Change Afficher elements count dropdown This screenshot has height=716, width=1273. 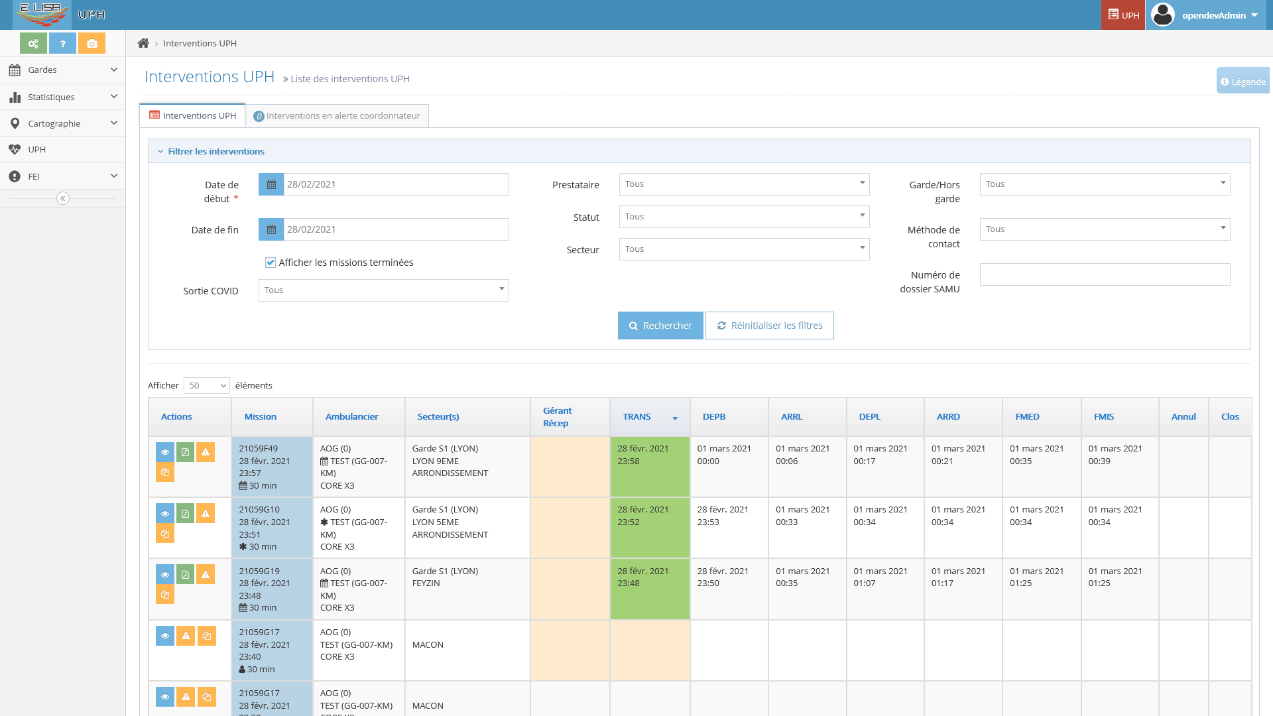206,385
